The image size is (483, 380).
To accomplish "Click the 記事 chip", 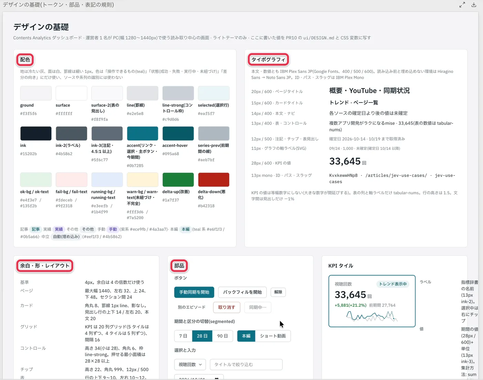I will point(36,229).
